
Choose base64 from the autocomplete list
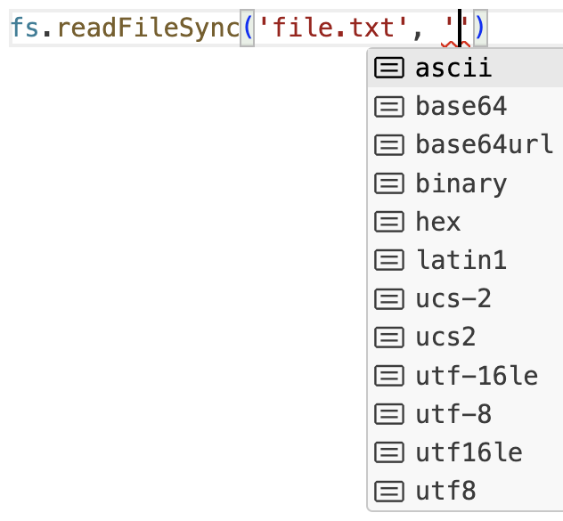coord(461,107)
